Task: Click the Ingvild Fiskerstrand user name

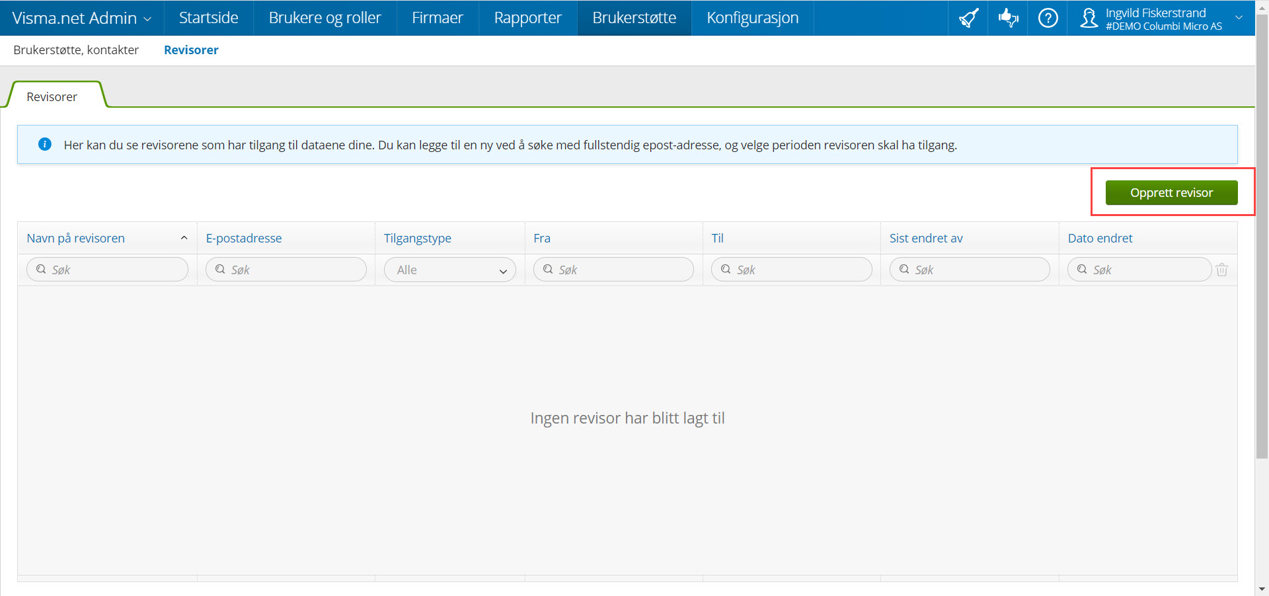Action: click(x=1155, y=13)
